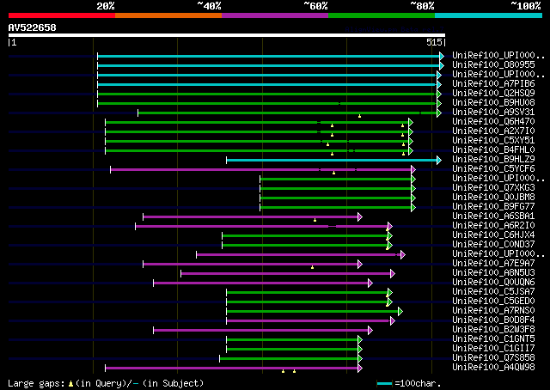Click the white query sequence bar

pyautogui.click(x=227, y=35)
